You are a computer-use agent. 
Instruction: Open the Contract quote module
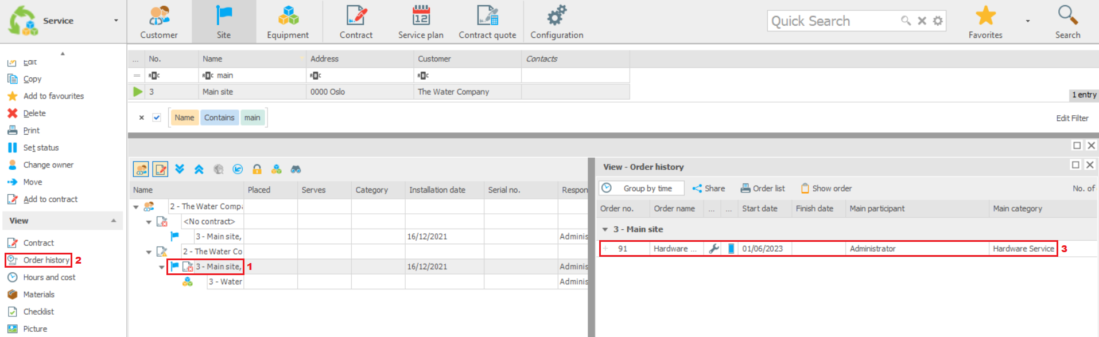[487, 22]
